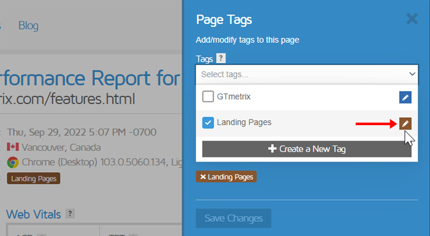This screenshot has height=236, width=430.
Task: Click the Canada flag icon
Action: 12,147
